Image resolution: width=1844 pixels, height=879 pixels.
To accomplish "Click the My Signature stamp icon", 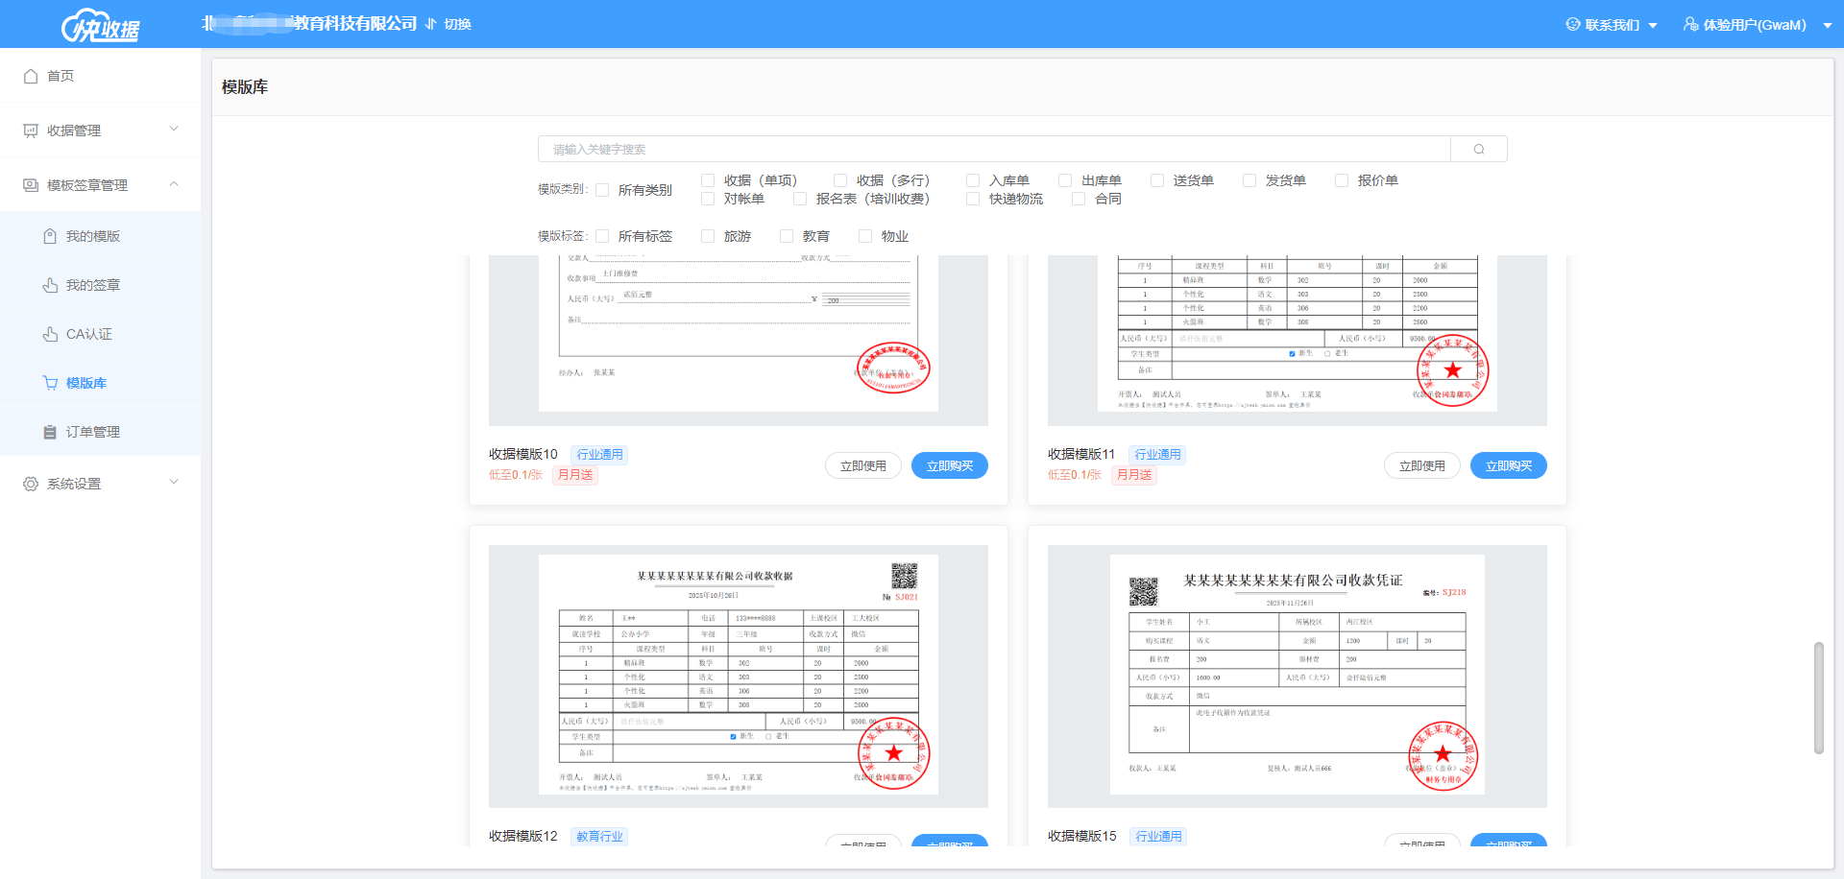I will 50,285.
